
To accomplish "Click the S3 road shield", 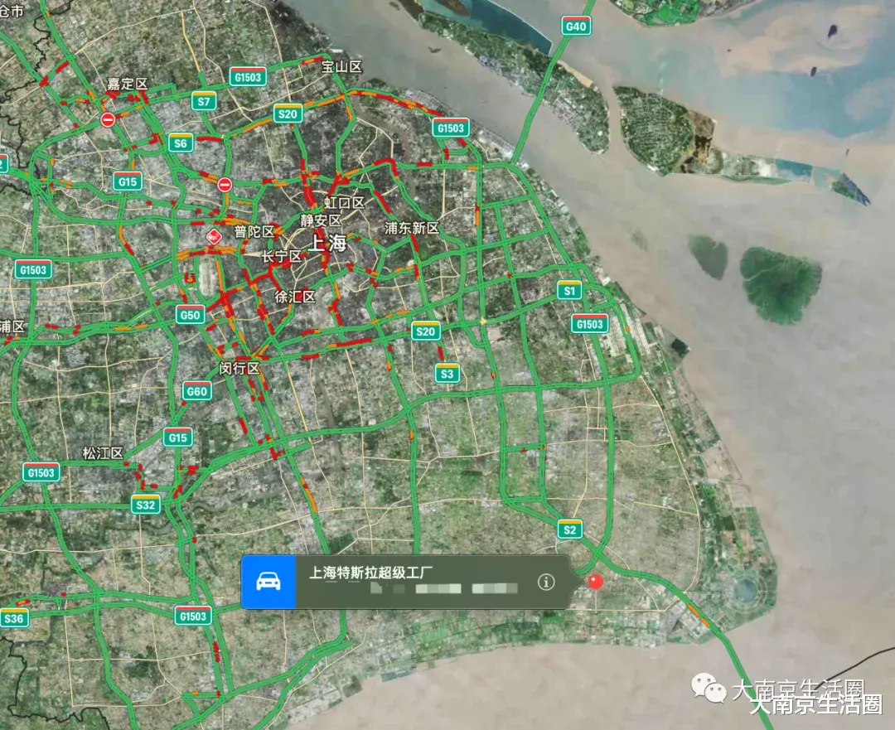I will point(447,373).
